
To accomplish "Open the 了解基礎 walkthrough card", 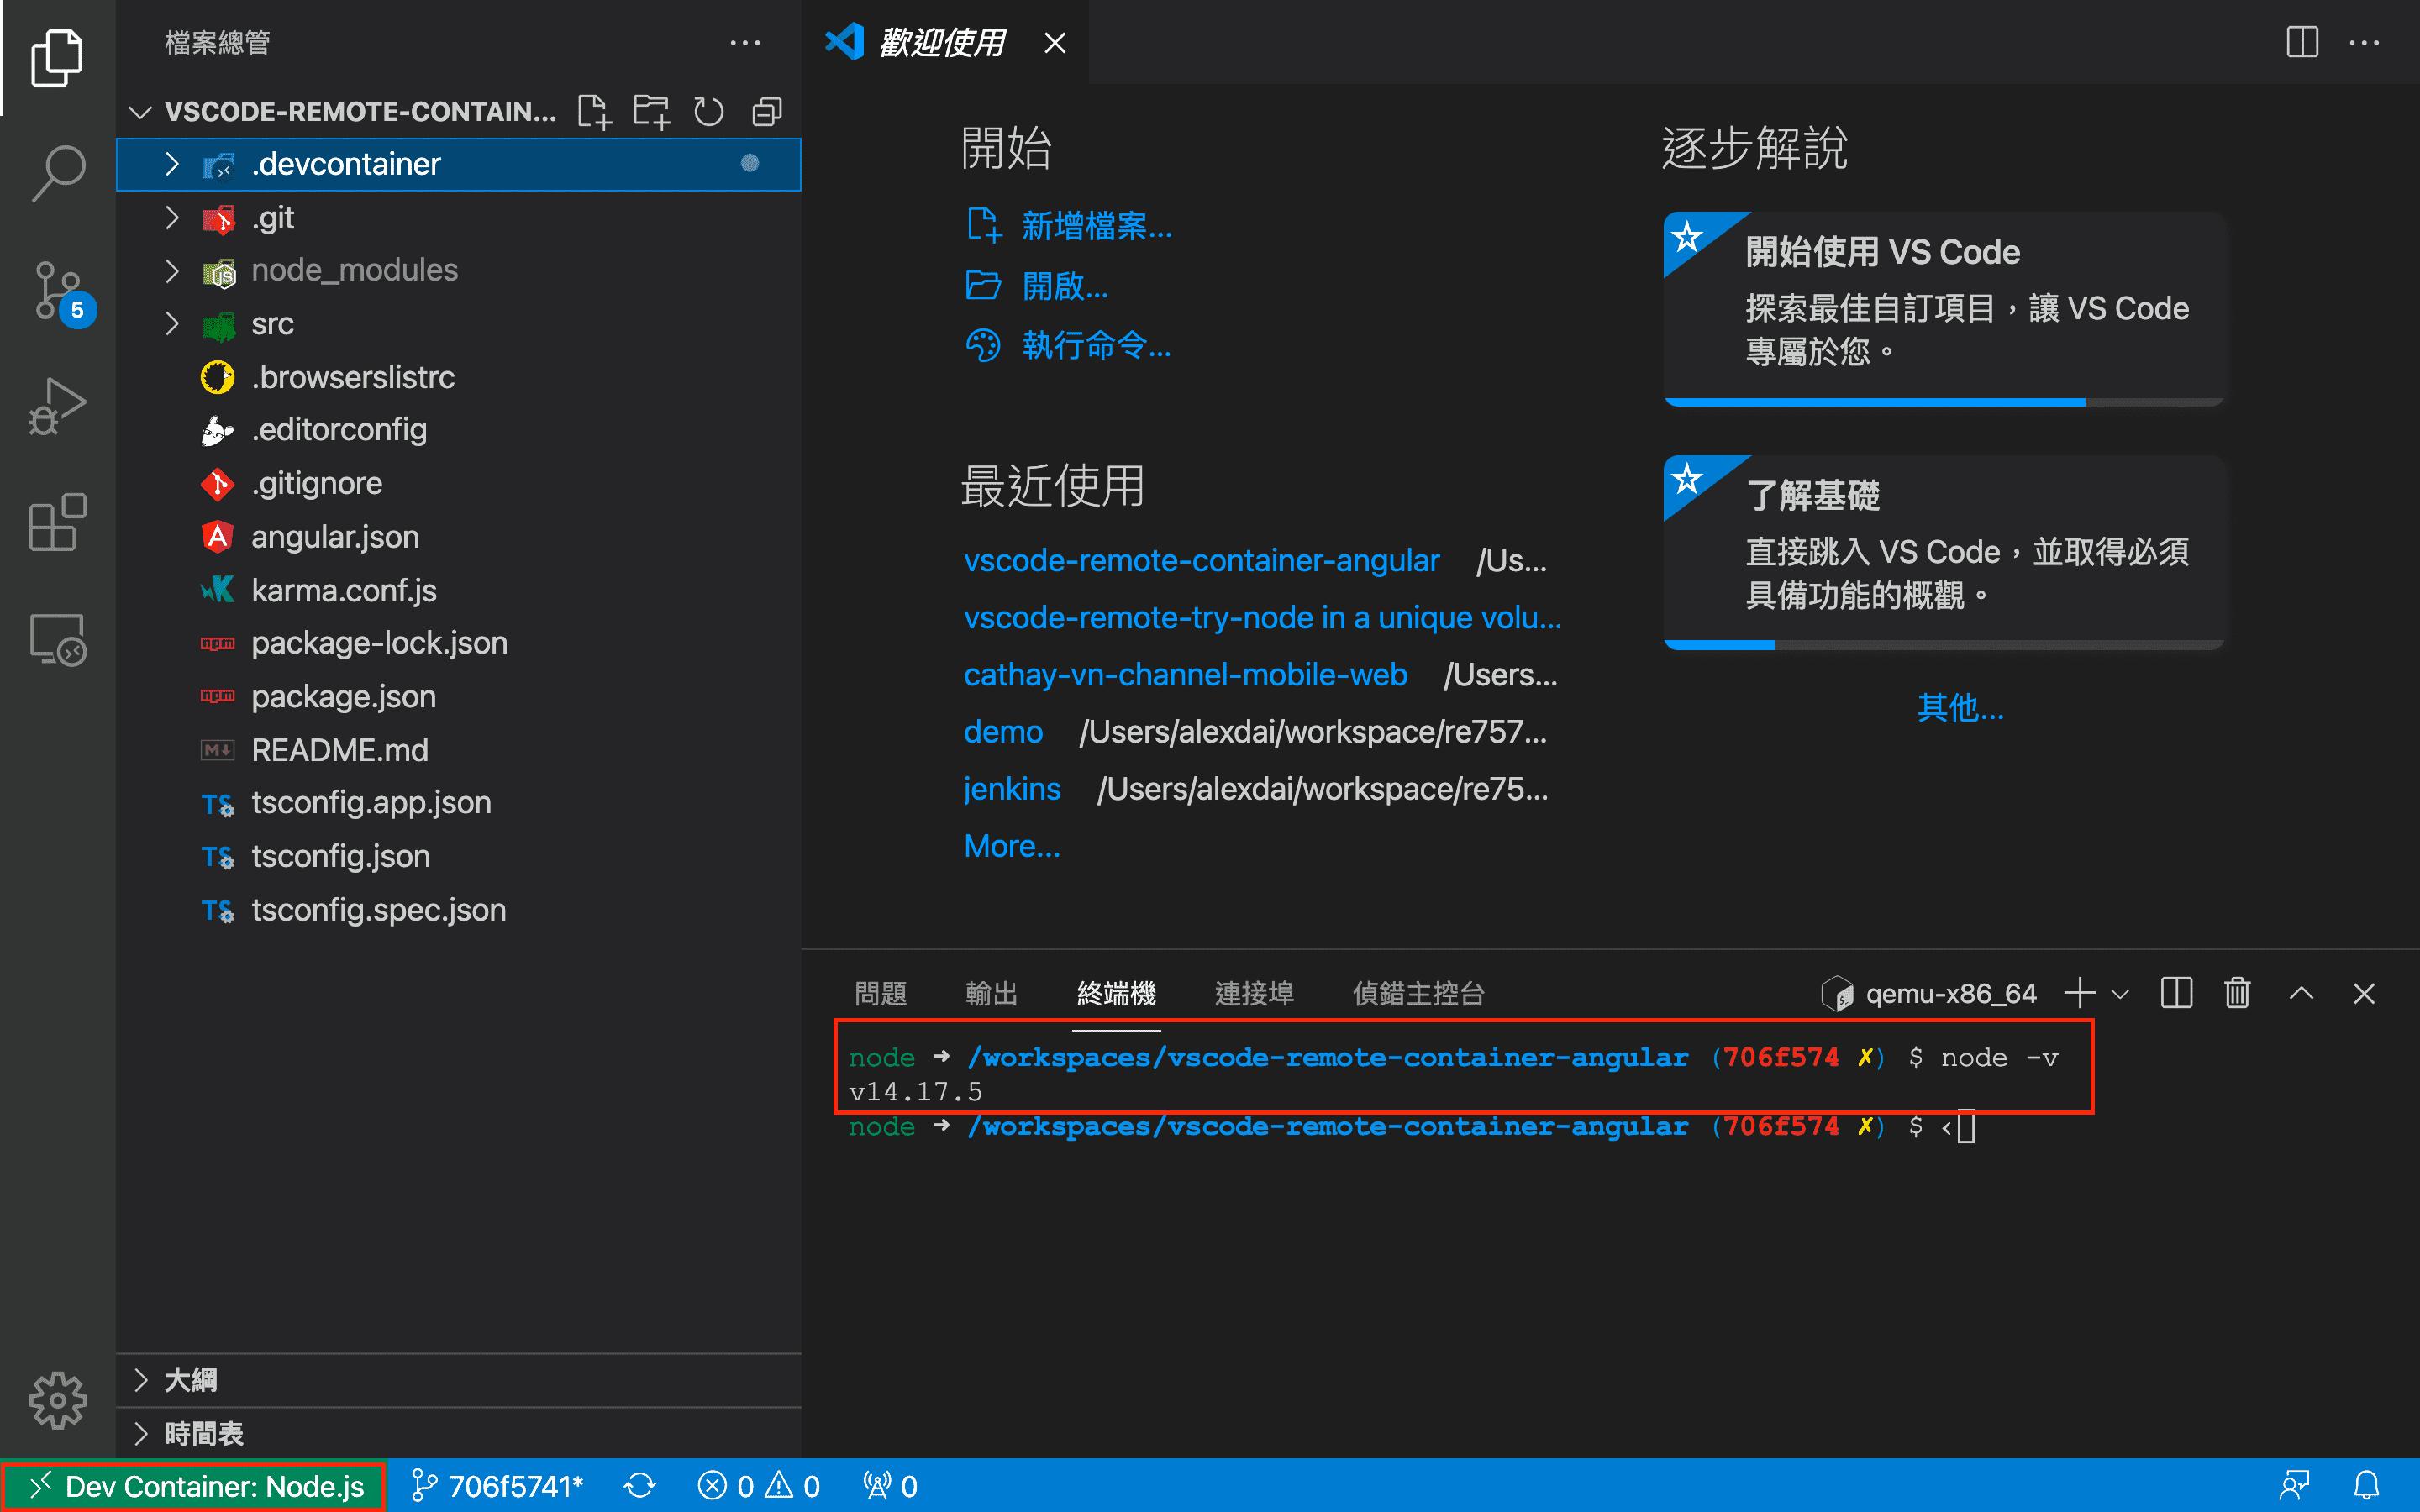I will click(1944, 552).
